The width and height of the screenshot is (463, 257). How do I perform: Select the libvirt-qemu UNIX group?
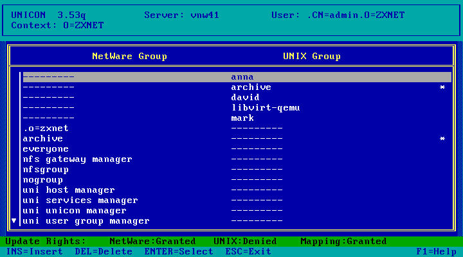coord(266,108)
